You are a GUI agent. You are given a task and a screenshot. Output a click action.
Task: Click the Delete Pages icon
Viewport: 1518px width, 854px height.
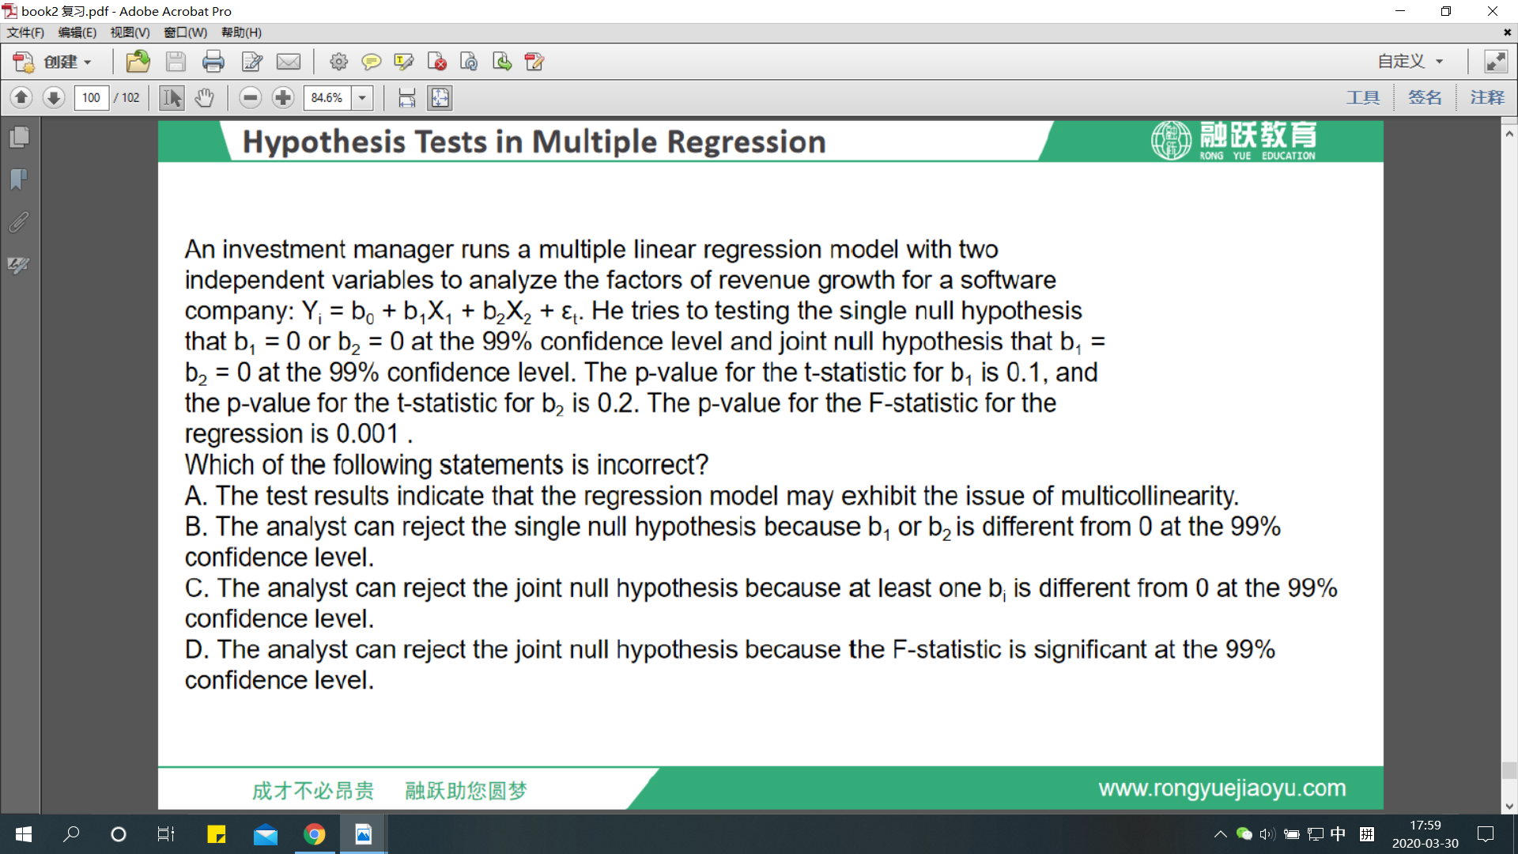point(436,62)
